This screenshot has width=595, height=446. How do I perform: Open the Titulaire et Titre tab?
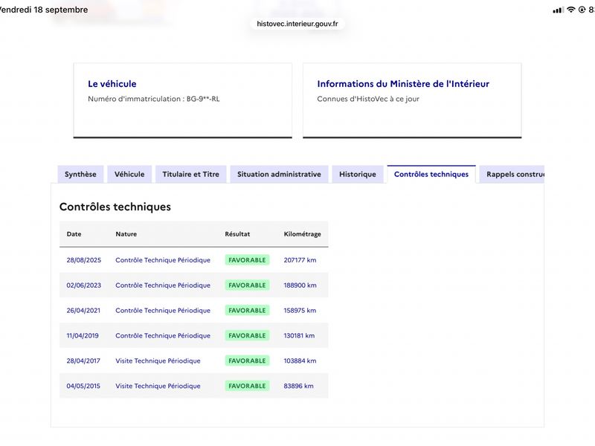[x=191, y=175]
